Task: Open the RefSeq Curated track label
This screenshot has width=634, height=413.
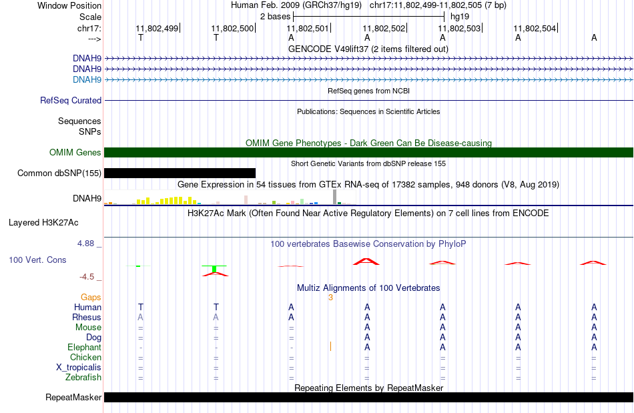Action: [x=71, y=100]
